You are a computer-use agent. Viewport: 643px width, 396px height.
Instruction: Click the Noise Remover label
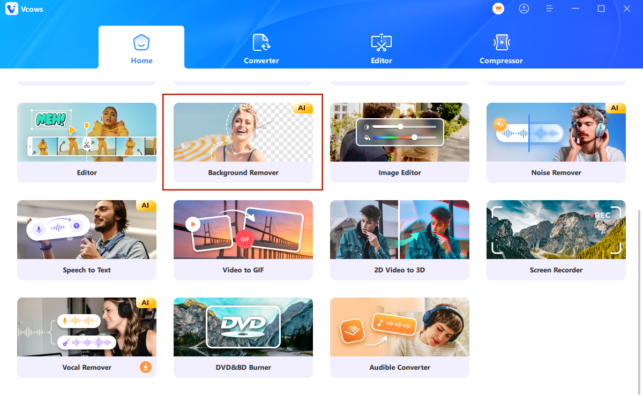556,173
